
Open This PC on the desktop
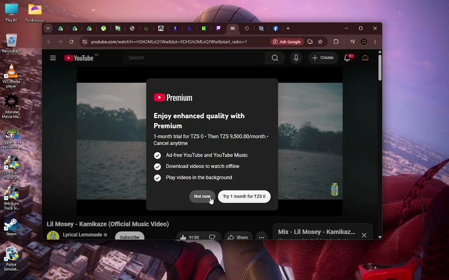coord(11,13)
